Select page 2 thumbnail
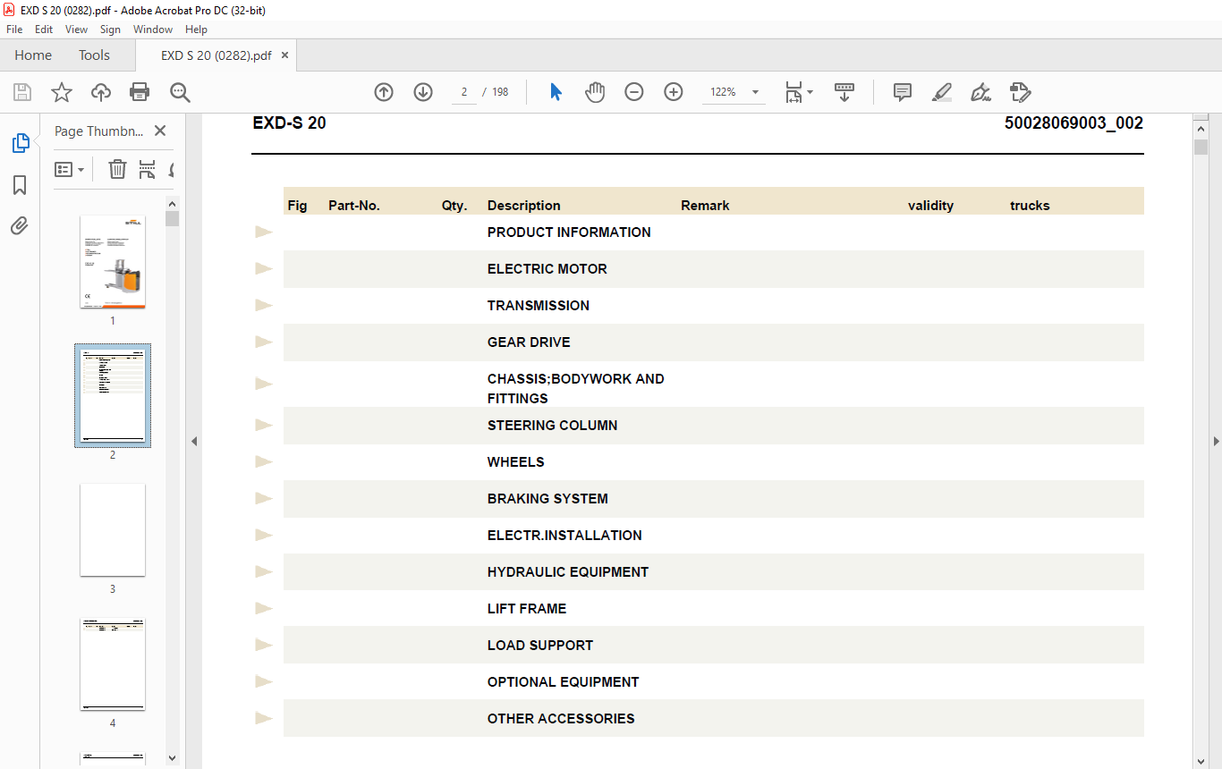 [x=113, y=395]
